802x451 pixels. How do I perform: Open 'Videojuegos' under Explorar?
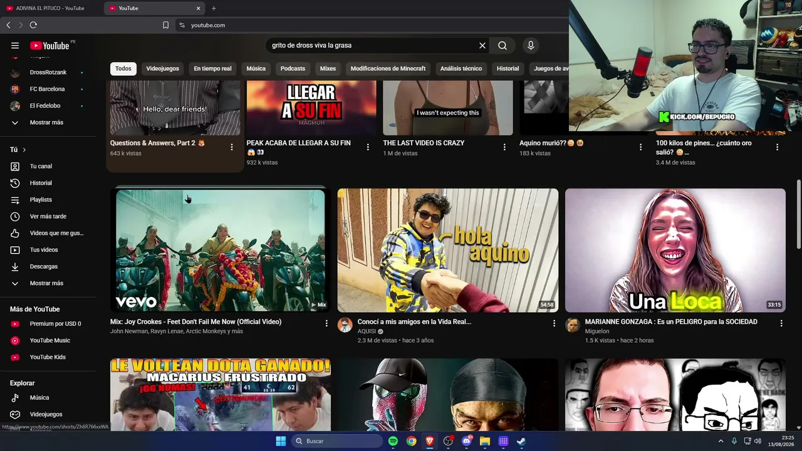point(48,414)
